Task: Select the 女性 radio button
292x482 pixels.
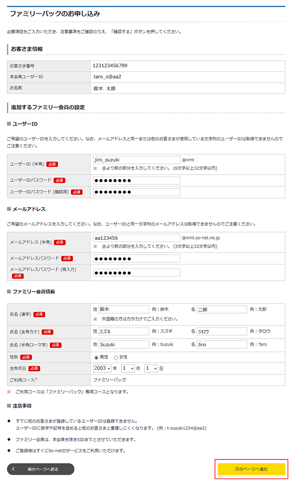Action: coord(116,357)
